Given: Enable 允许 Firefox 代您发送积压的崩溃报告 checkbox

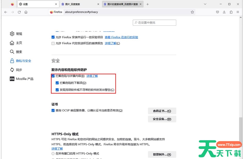Looking at the screenshot, I should point(53,43).
